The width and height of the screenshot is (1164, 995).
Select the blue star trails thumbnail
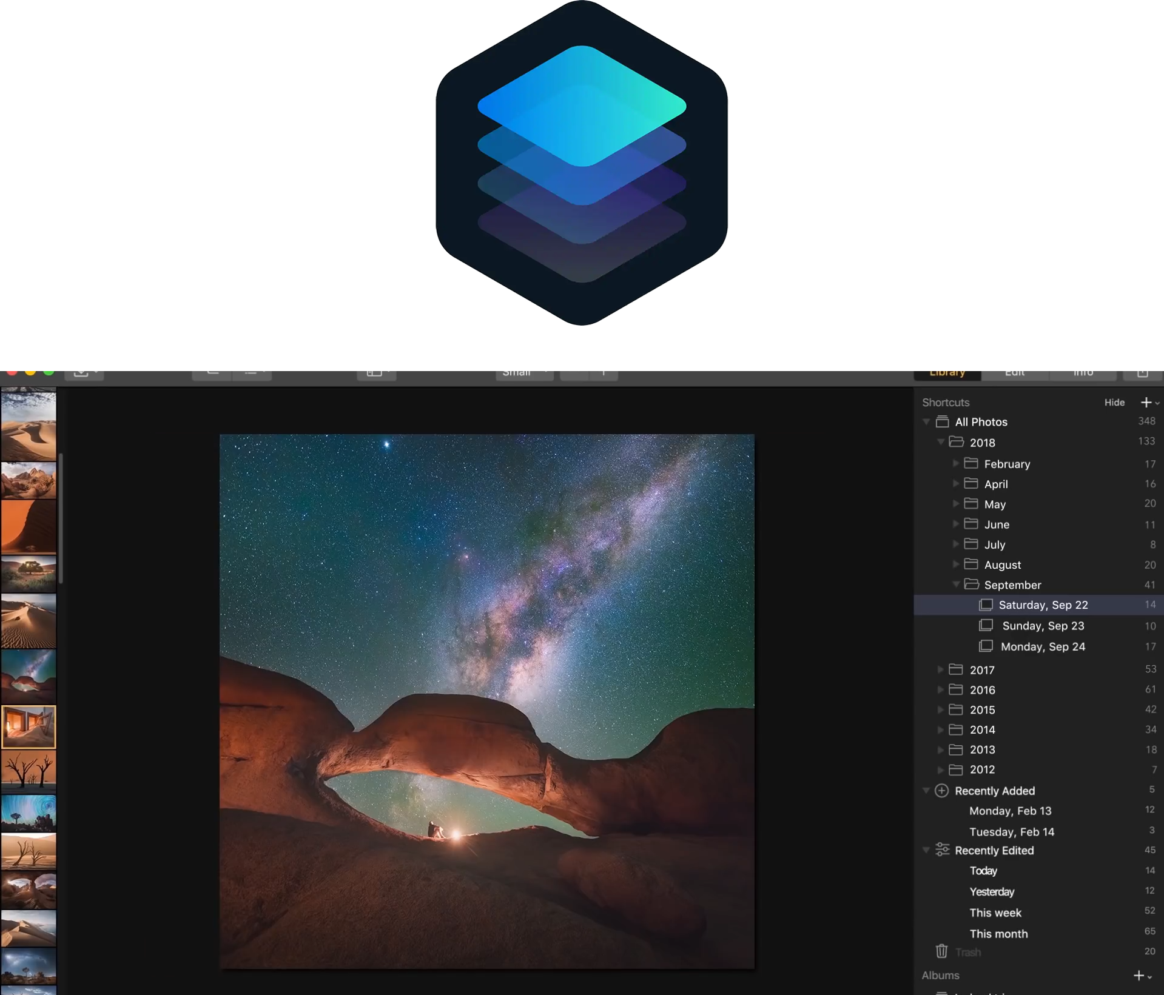pos(29,813)
